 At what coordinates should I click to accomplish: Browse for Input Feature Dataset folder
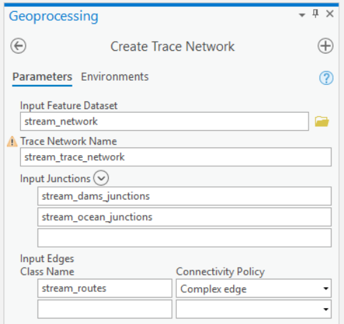coord(322,122)
